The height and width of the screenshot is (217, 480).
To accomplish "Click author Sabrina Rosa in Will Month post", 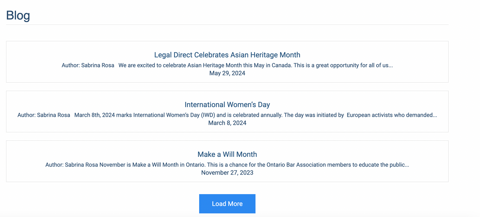I will click(x=81, y=164).
